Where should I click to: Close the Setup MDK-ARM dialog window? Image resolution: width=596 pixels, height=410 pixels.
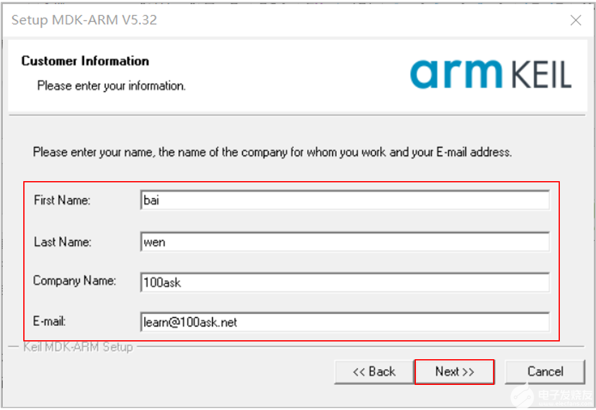click(575, 20)
